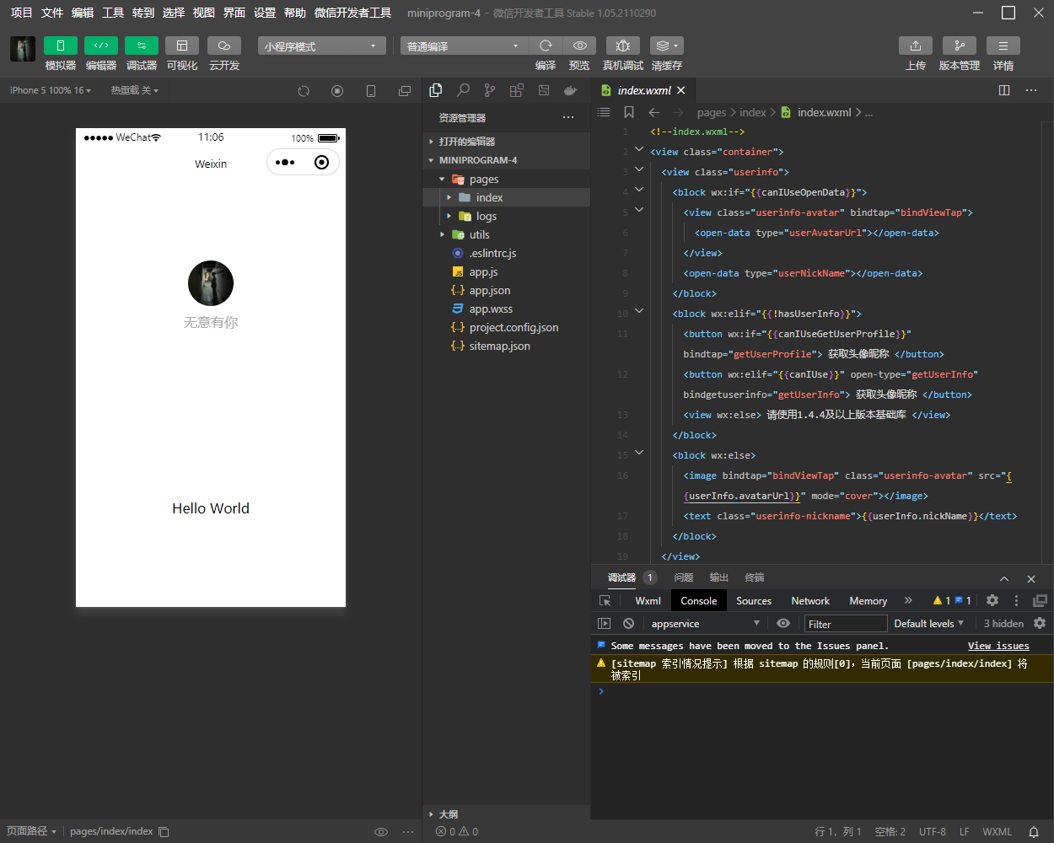The width and height of the screenshot is (1054, 843).
Task: Open the app.json file
Action: click(x=506, y=290)
